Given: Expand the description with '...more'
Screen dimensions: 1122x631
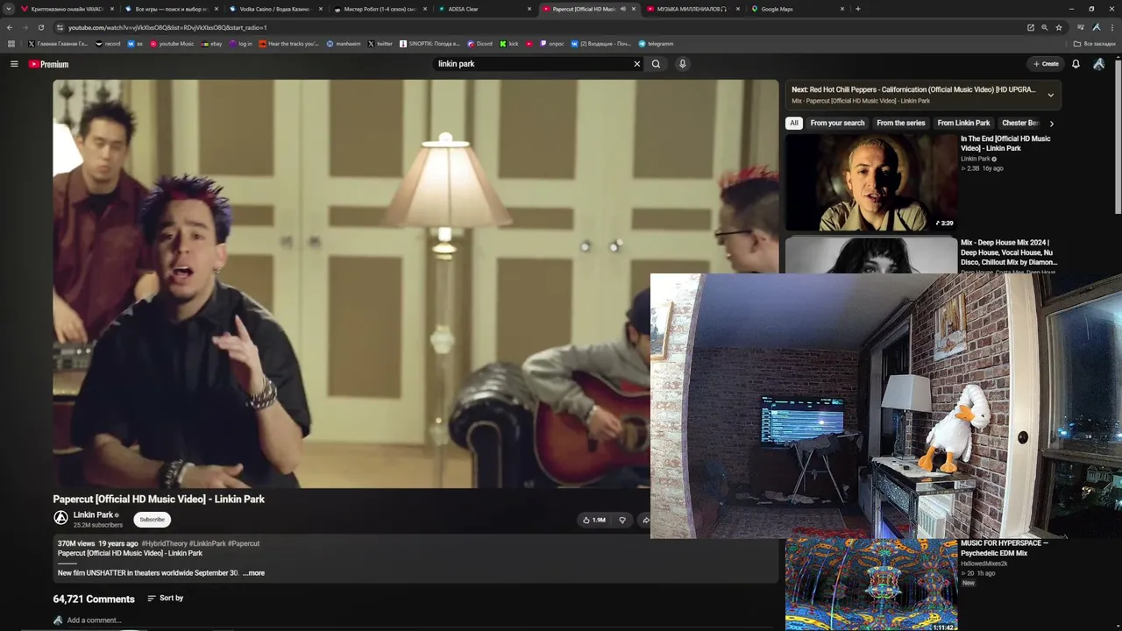Looking at the screenshot, I should pyautogui.click(x=253, y=573).
